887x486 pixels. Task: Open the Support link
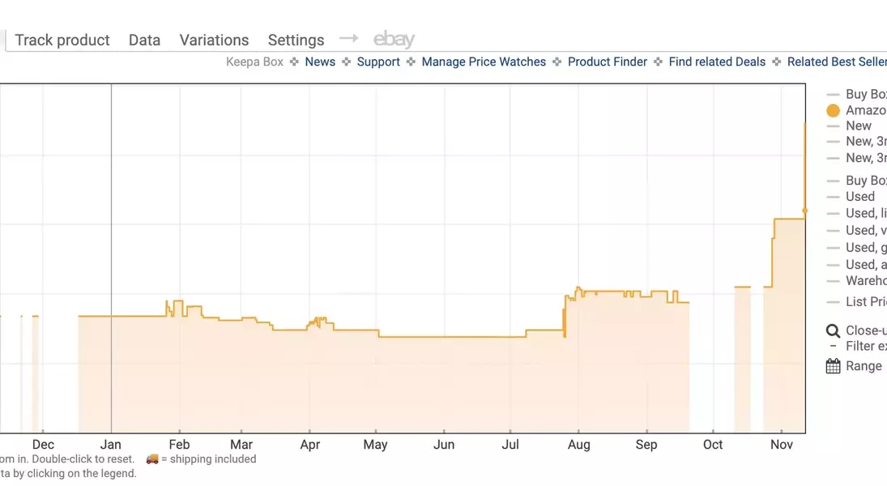click(x=378, y=62)
